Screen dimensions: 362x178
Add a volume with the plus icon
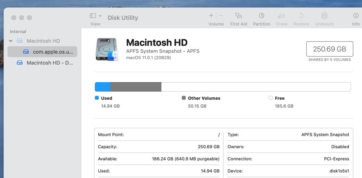coord(211,15)
